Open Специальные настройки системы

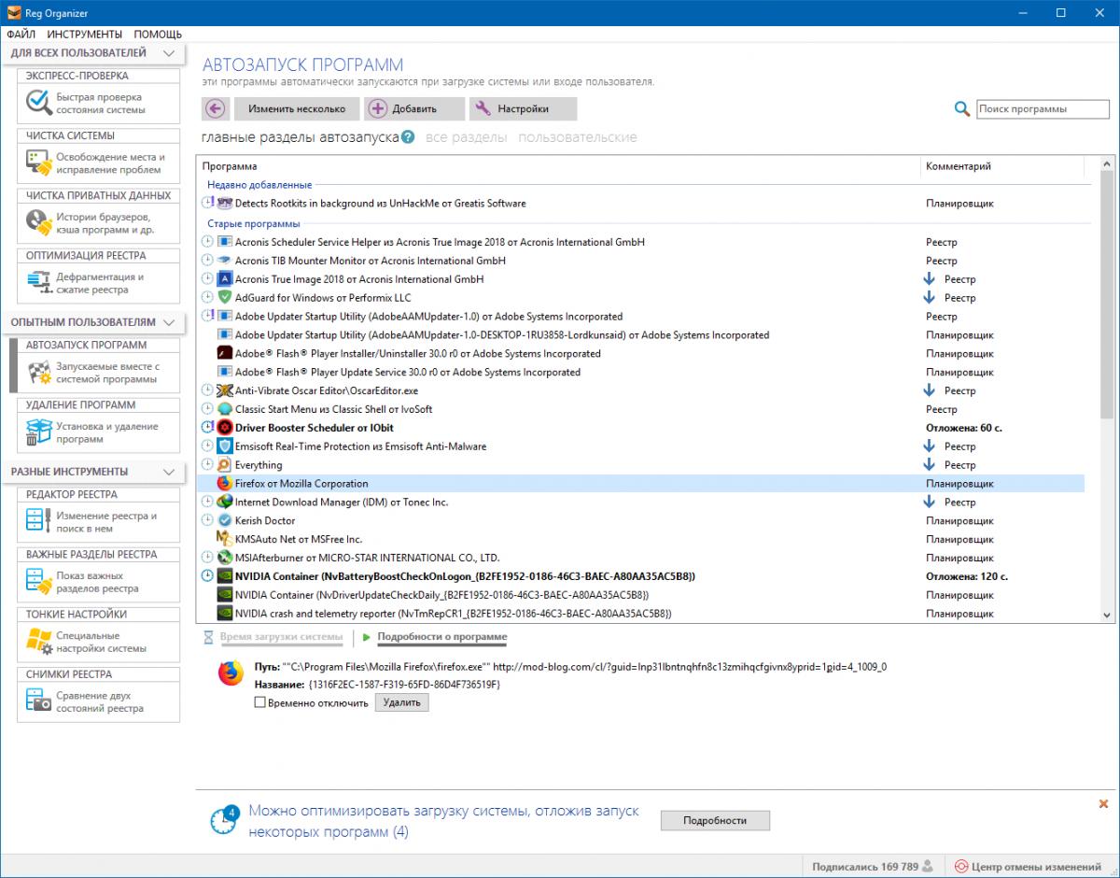(99, 642)
